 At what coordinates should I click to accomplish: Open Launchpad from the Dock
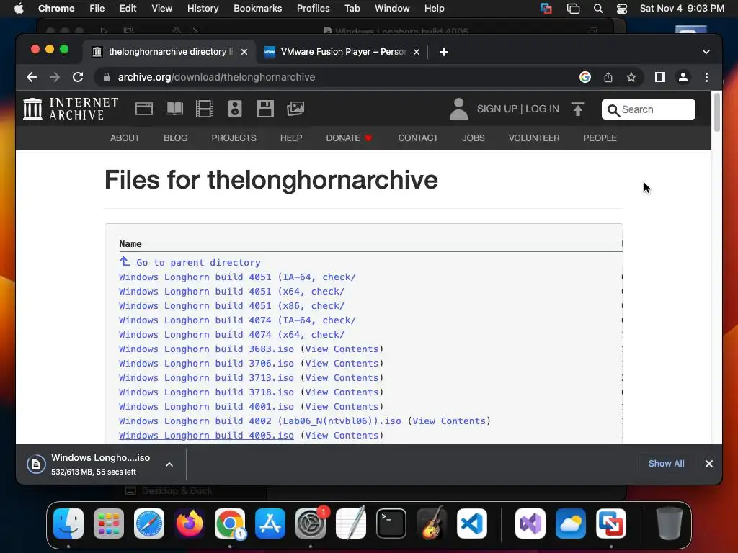tap(109, 523)
